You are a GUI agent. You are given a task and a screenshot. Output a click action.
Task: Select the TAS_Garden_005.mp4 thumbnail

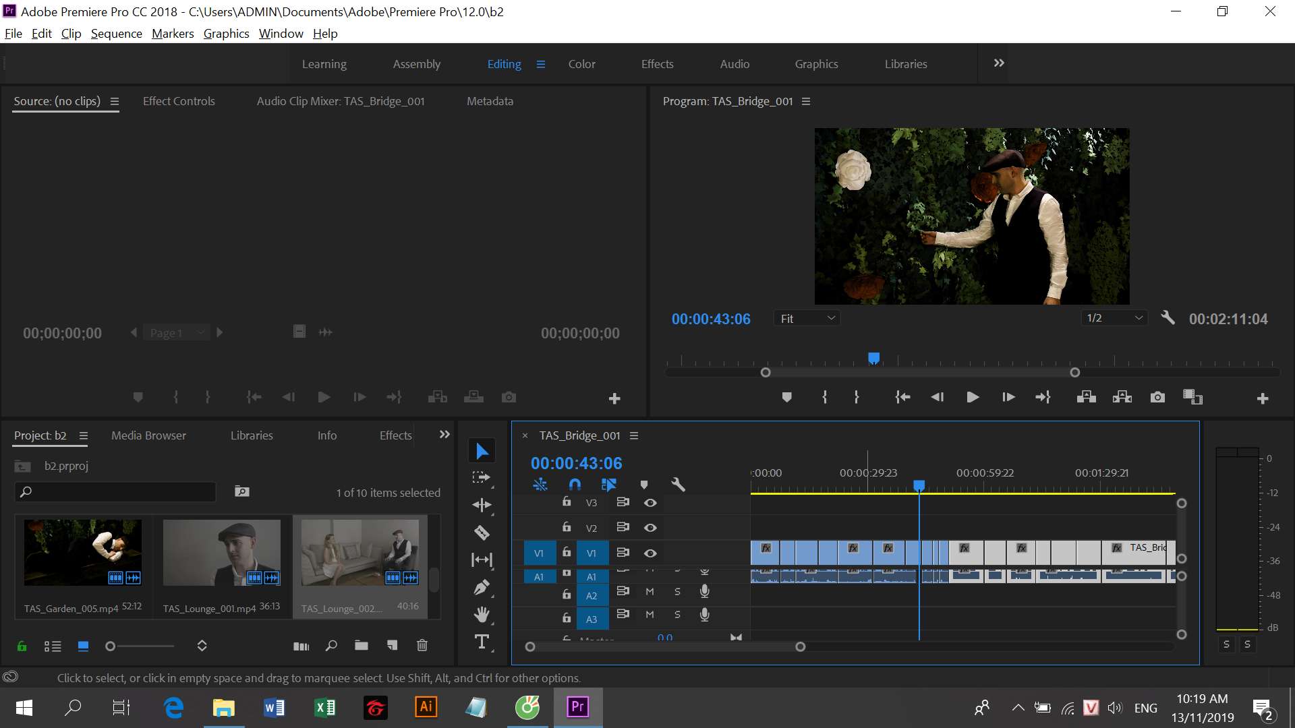coord(83,552)
